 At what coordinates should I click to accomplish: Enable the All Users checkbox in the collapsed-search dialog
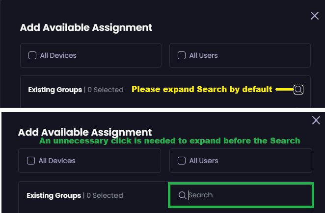tap(182, 55)
